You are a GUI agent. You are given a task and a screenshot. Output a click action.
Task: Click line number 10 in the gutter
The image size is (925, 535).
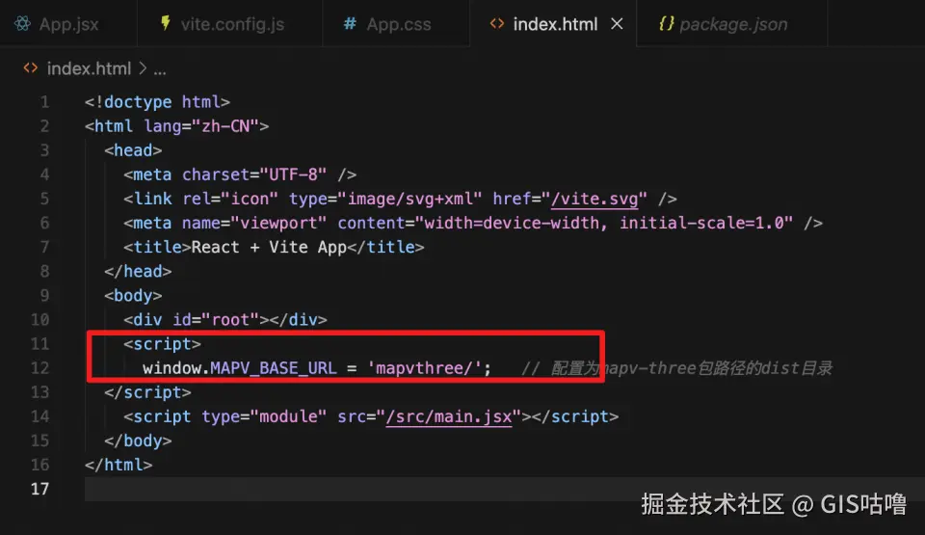(40, 320)
